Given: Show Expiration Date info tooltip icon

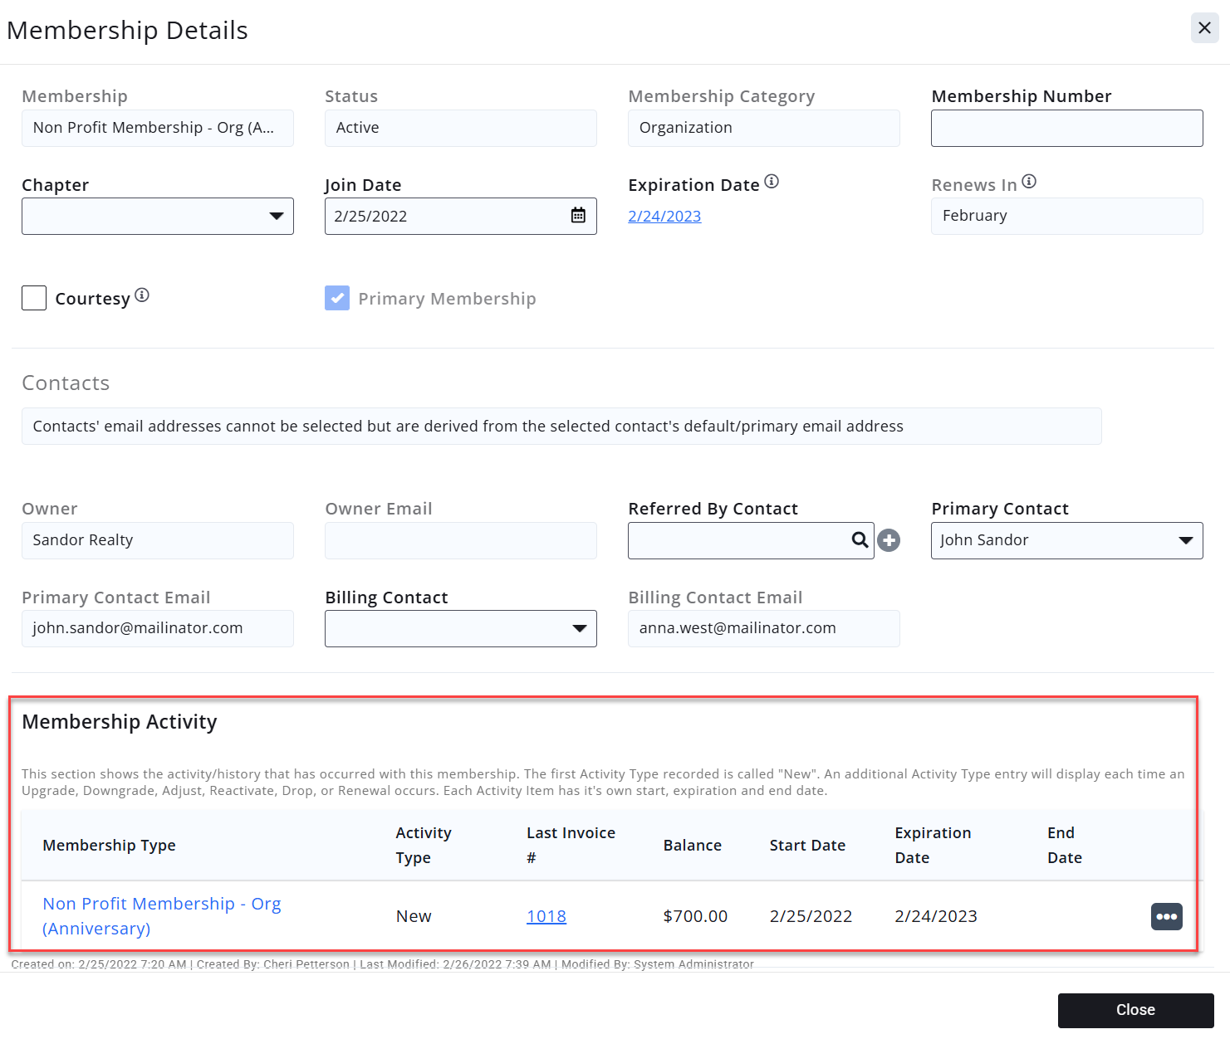Looking at the screenshot, I should [772, 182].
